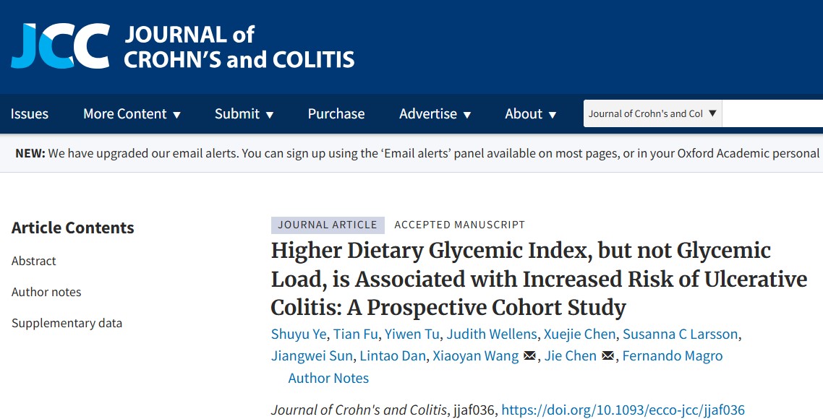Click envelope icon beside Jie Chen
The image size is (823, 419).
(x=607, y=356)
